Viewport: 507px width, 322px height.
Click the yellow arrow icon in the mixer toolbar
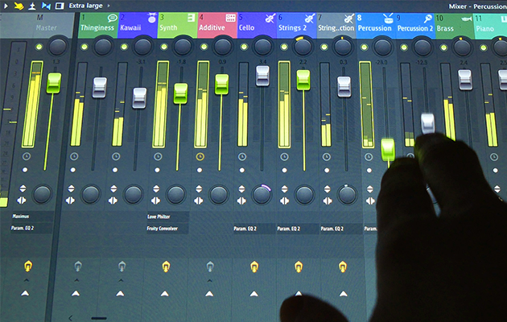pyautogui.click(x=19, y=6)
